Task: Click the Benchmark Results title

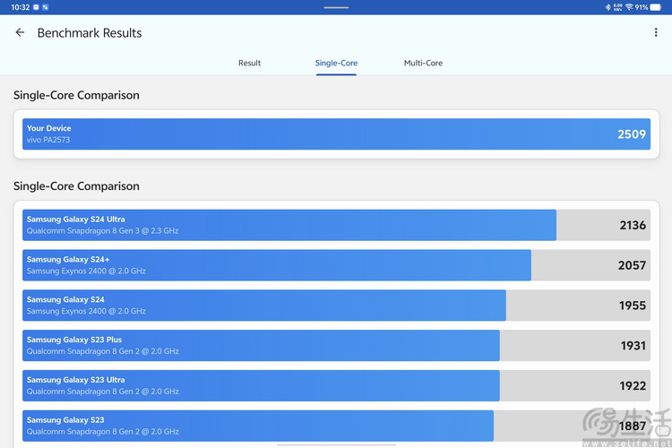Action: (90, 33)
